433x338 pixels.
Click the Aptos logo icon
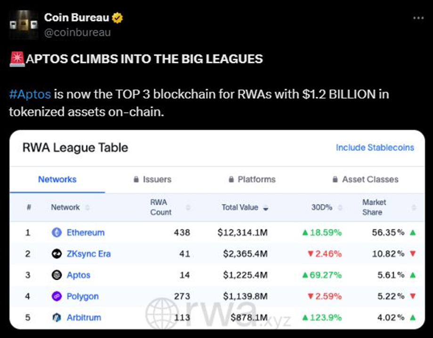(x=57, y=275)
